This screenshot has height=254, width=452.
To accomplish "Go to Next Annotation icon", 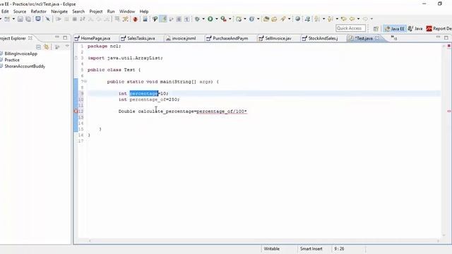I will [x=317, y=19].
